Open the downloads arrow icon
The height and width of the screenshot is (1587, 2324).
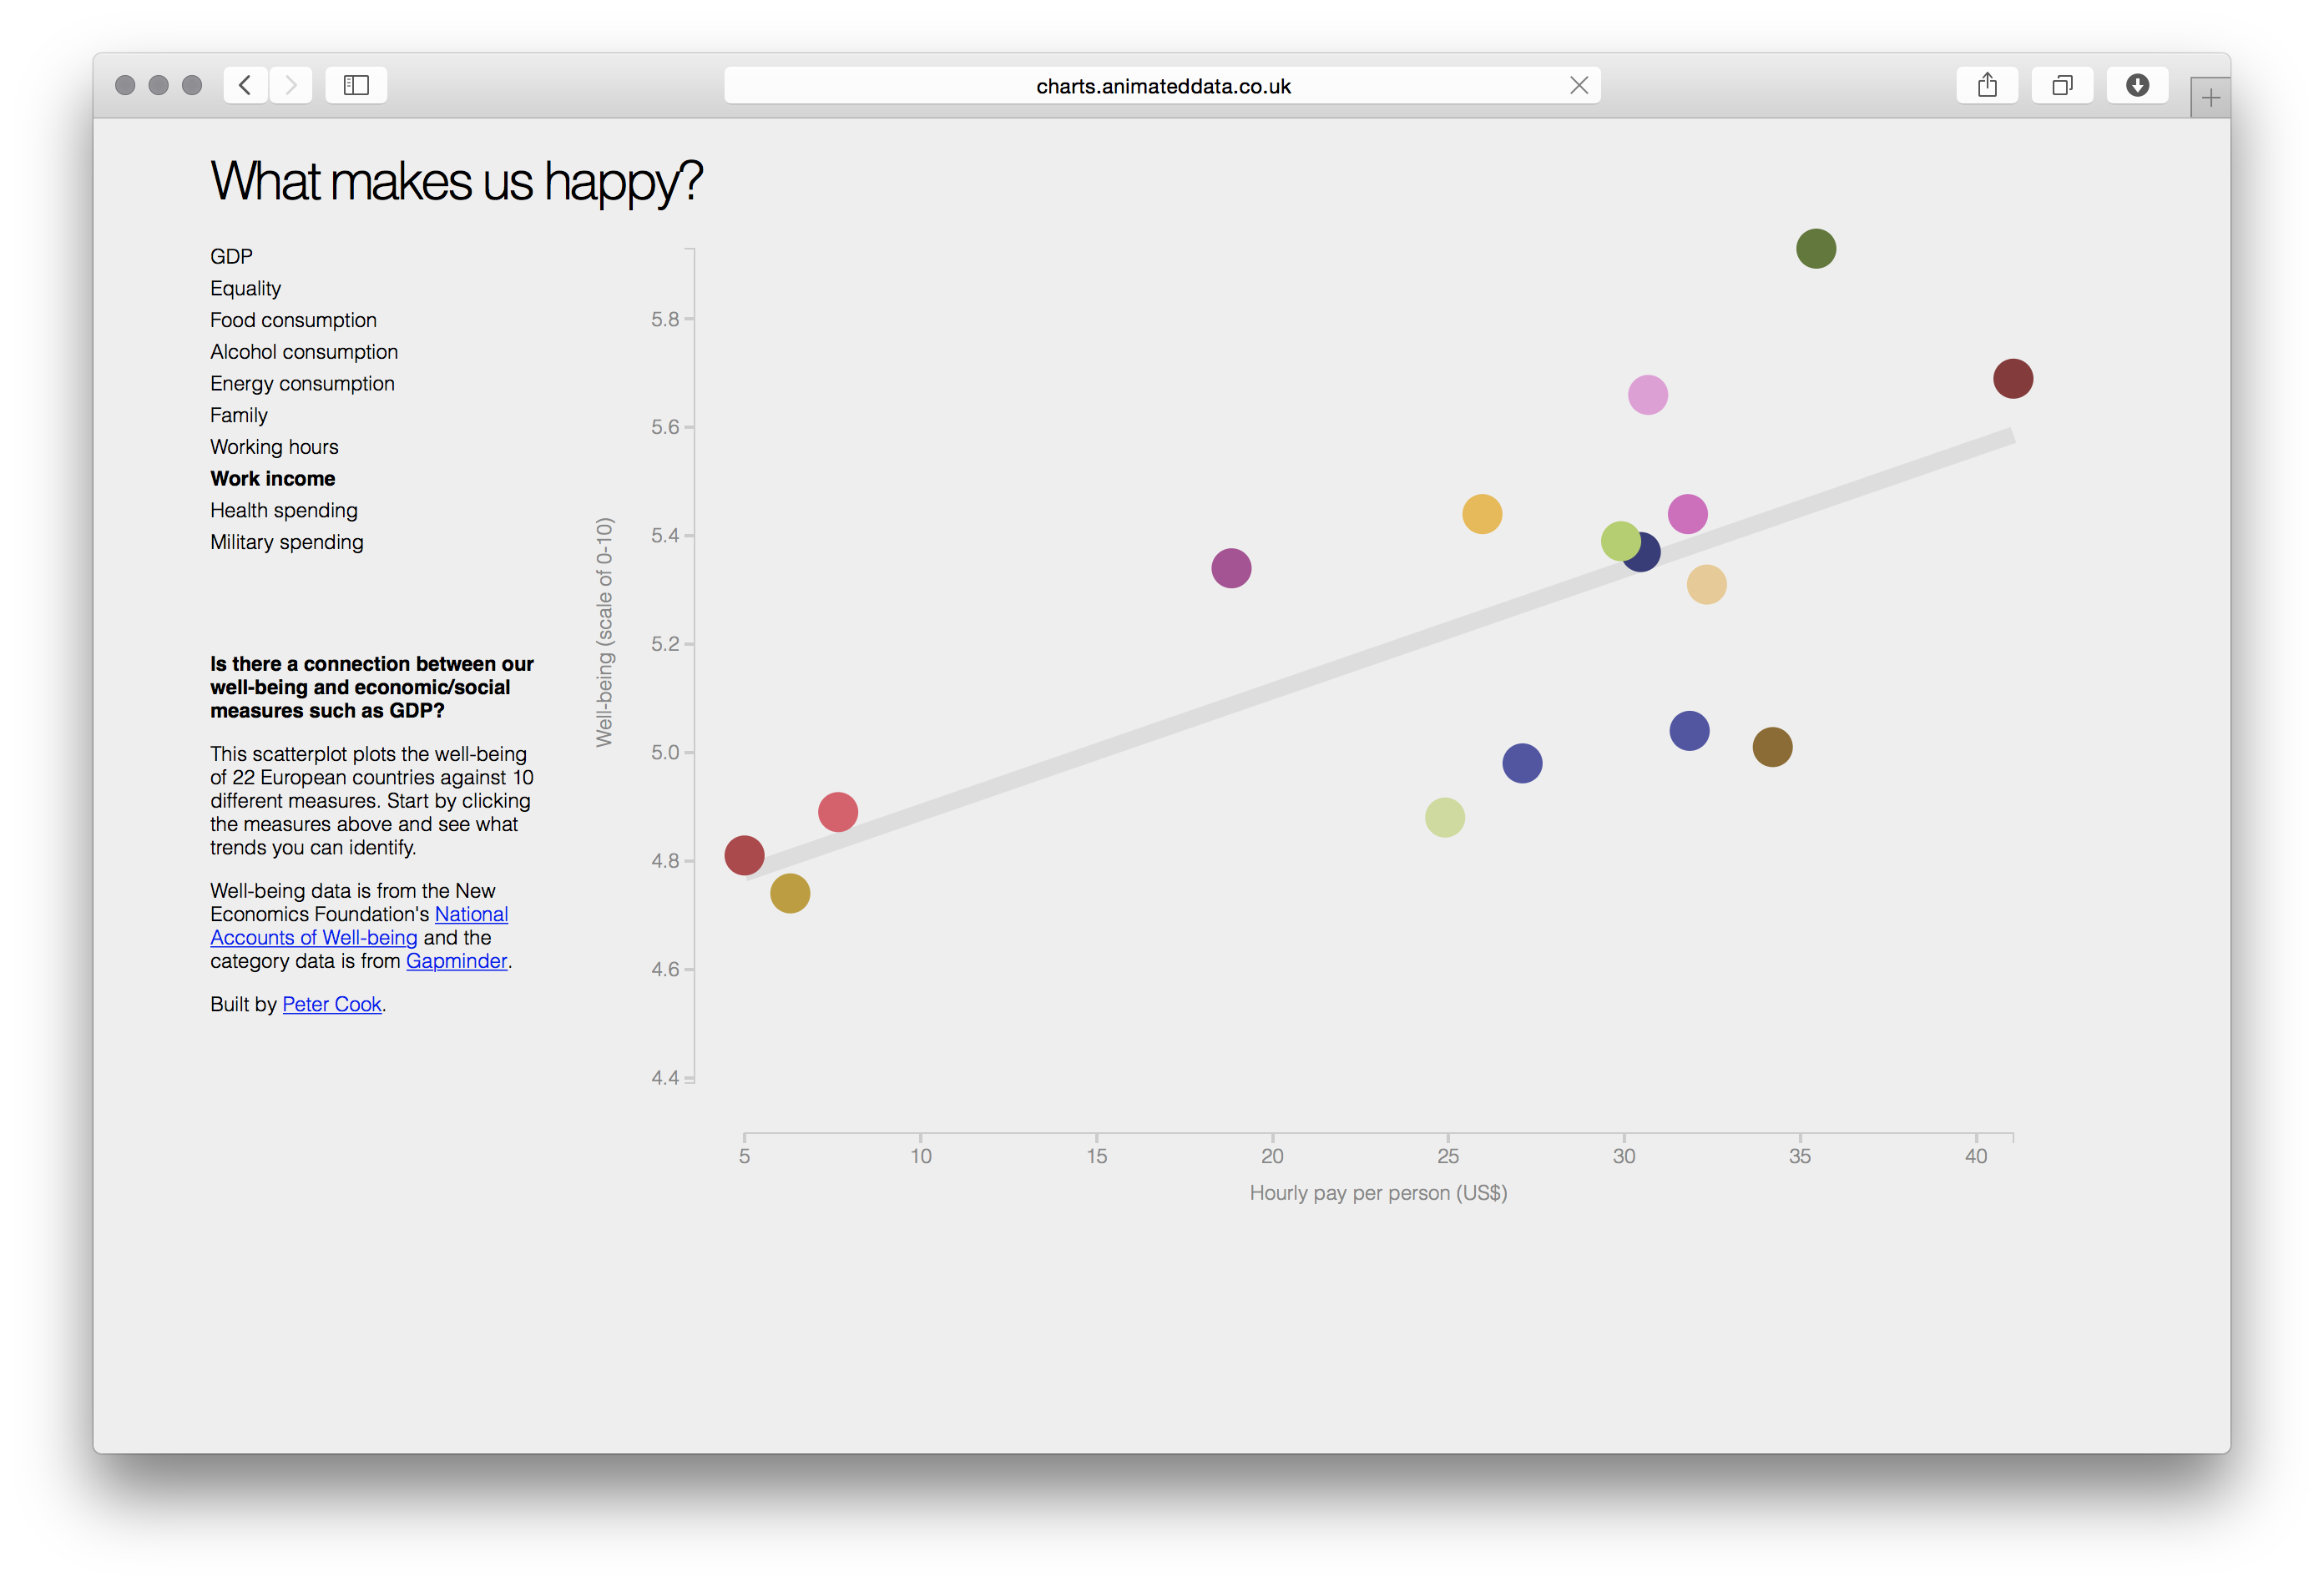2137,85
